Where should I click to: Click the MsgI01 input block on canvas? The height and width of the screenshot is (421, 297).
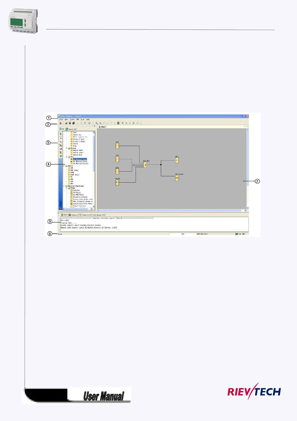click(117, 182)
